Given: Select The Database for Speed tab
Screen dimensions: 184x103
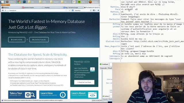Looking at the screenshot, I should (x=92, y=7).
